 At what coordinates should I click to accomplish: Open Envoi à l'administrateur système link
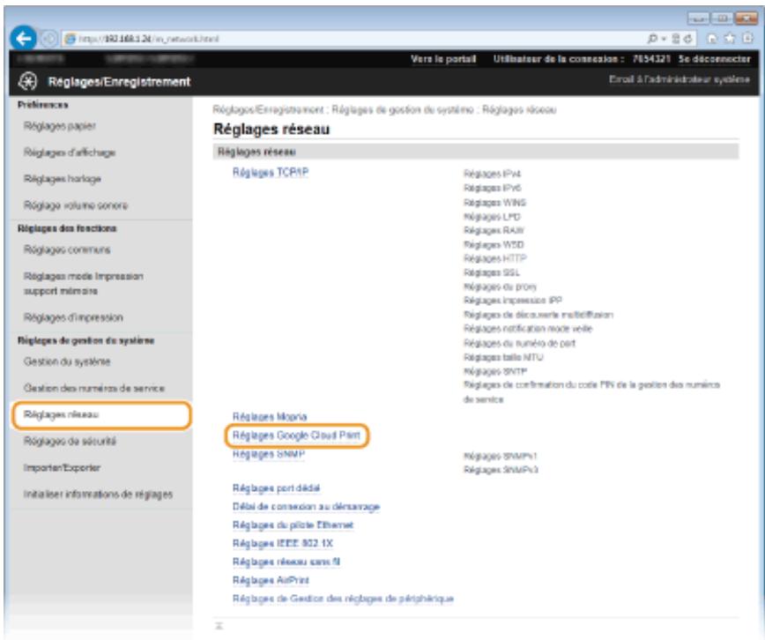click(680, 79)
